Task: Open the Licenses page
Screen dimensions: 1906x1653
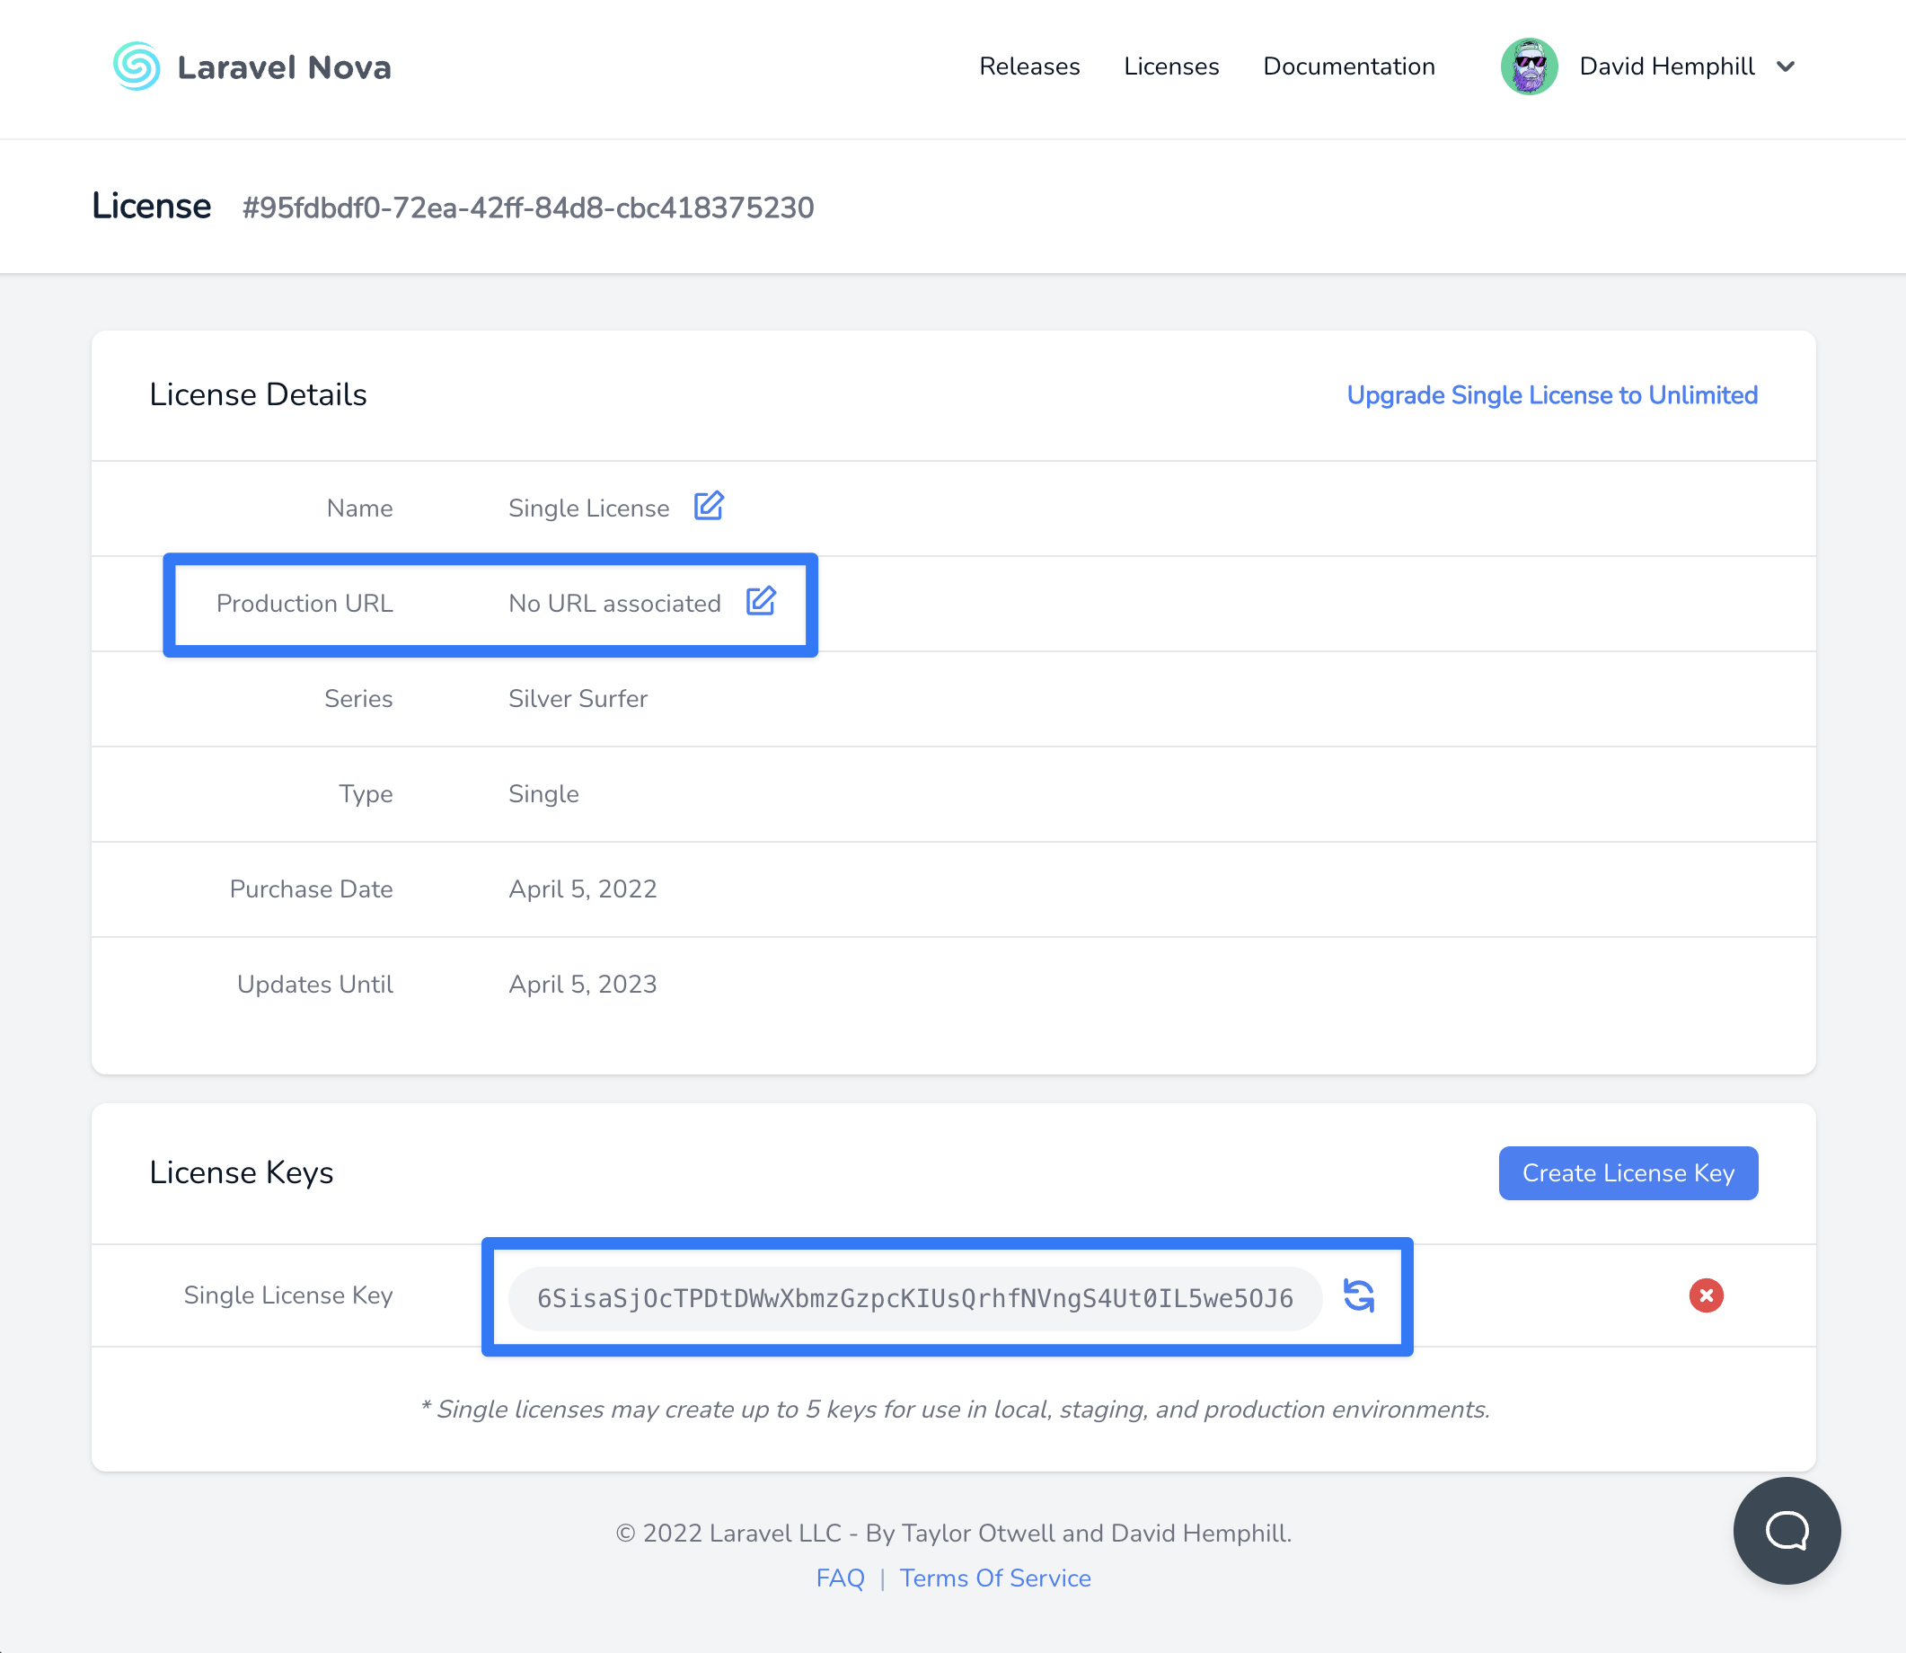Action: pos(1171,66)
